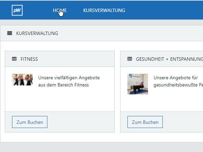The height and width of the screenshot is (152, 203).
Task: Open KURSVERWALTUNG in the top navigation bar
Action: 104,10
